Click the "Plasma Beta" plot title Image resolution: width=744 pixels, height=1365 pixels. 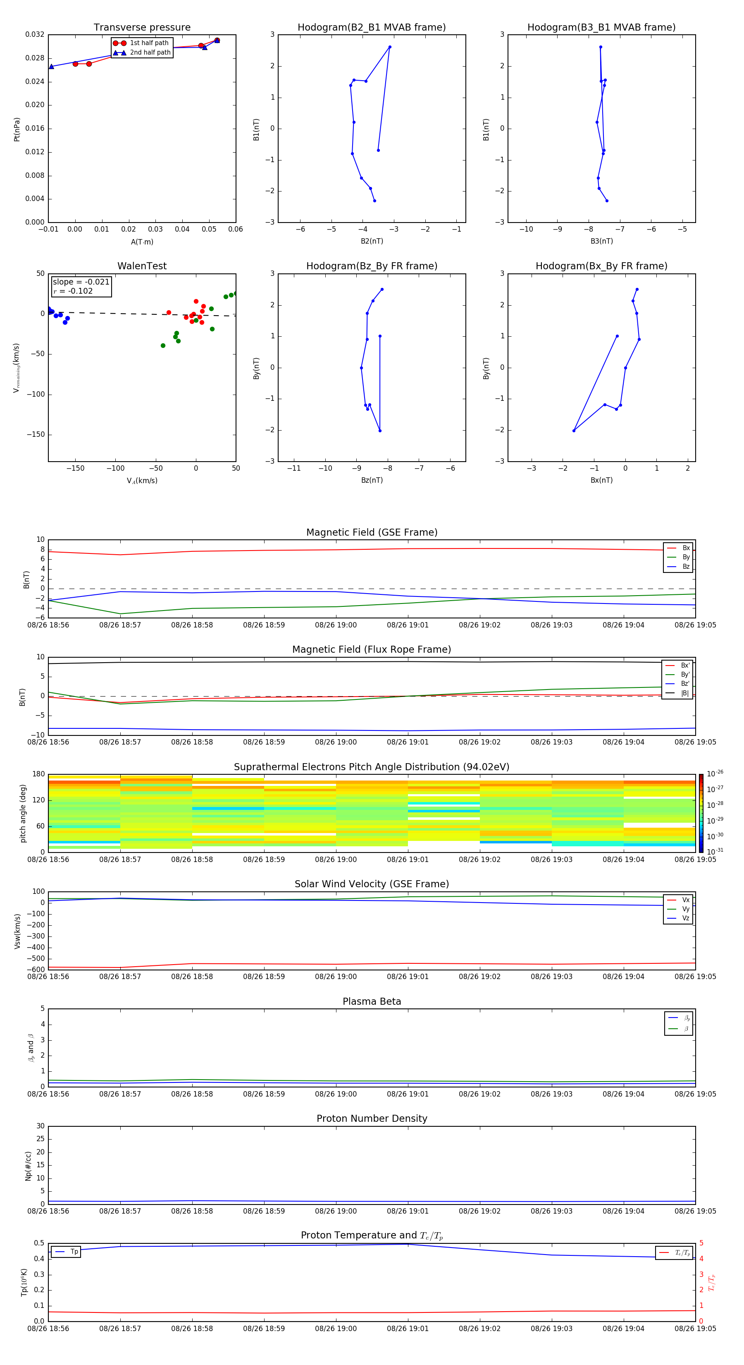pyautogui.click(x=372, y=1002)
